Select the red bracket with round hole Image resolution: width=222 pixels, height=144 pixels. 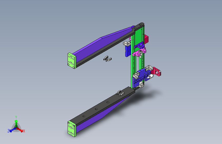(x=156, y=71)
